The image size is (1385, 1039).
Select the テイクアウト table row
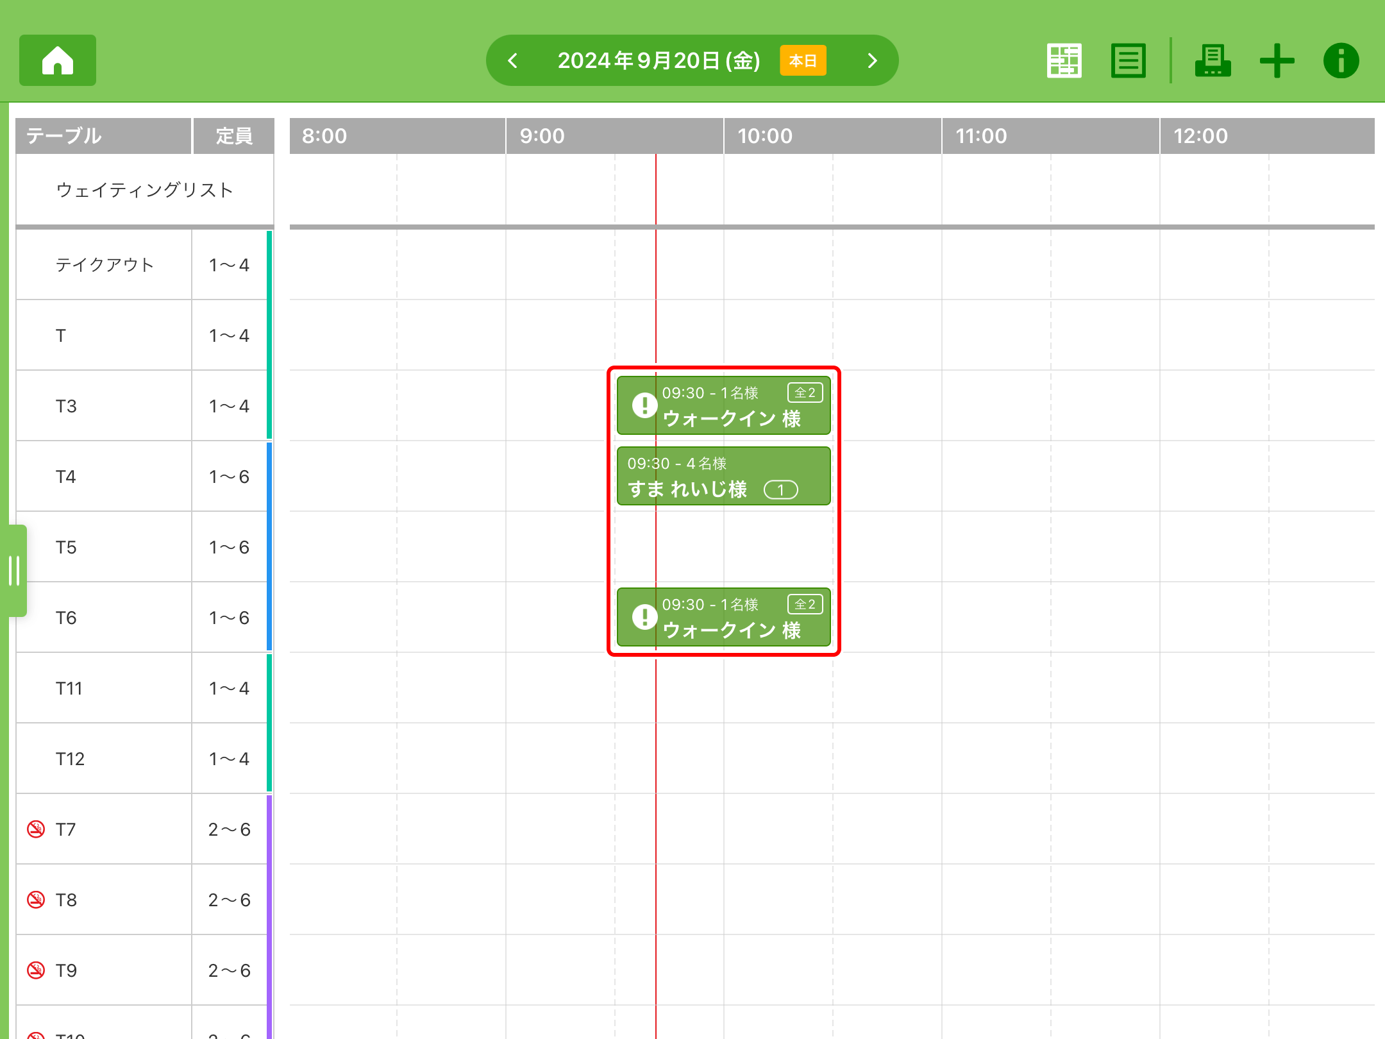105,265
